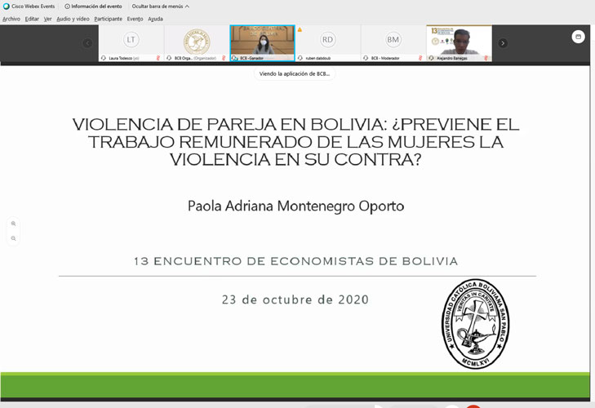Click the Viendo la aplicación de BCB label
Viewport: 595px width, 408px height.
(x=295, y=73)
